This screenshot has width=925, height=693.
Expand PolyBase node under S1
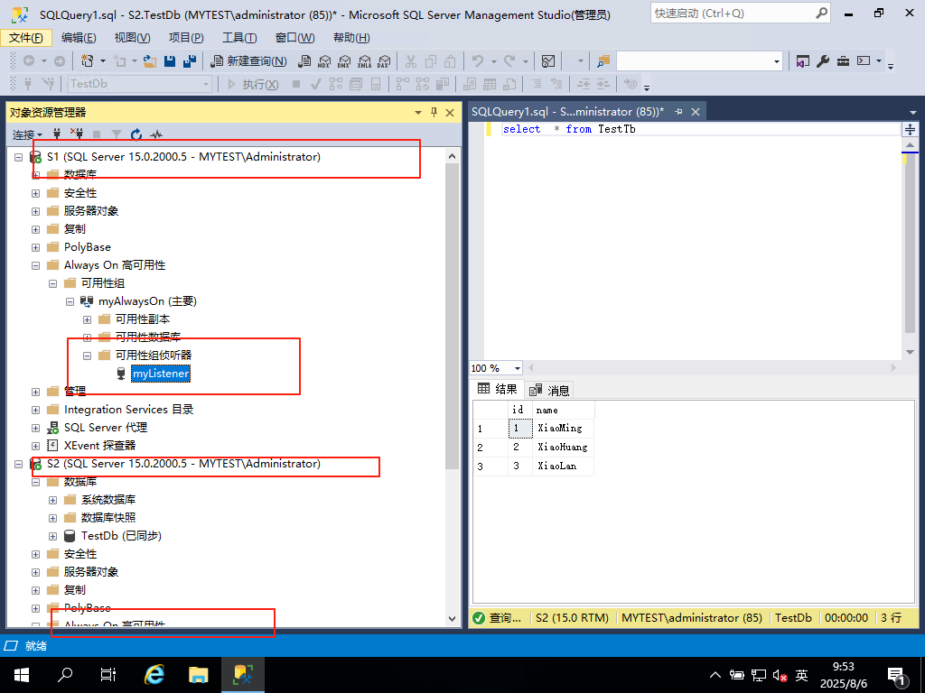[x=35, y=247]
